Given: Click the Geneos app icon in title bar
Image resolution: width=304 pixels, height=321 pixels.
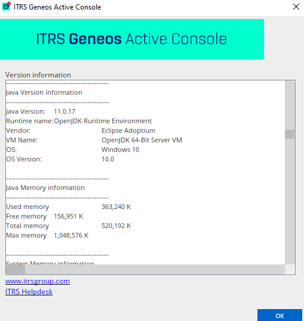Looking at the screenshot, I should pos(6,6).
